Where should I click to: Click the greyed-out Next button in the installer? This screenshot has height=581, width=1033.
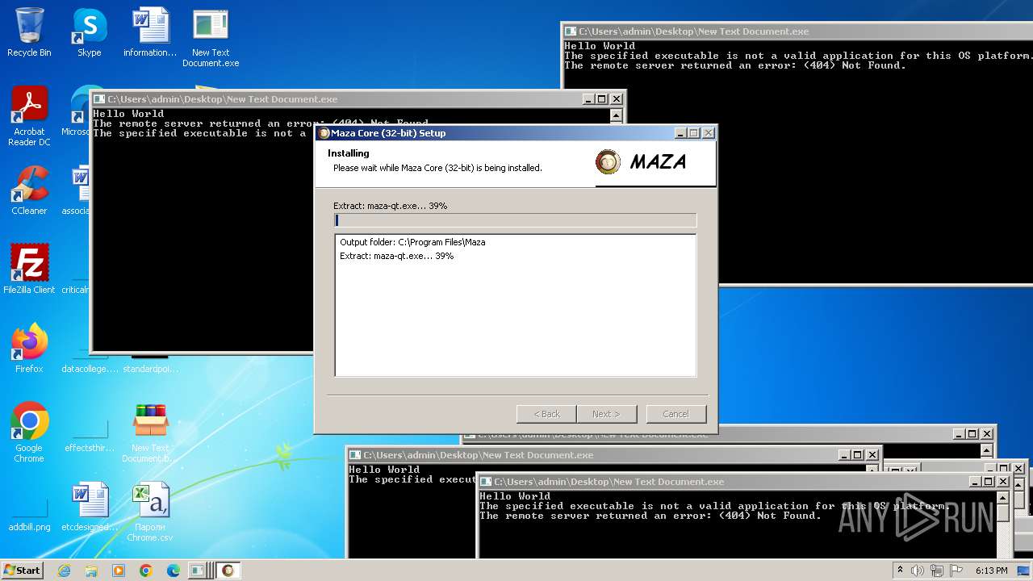pyautogui.click(x=606, y=414)
